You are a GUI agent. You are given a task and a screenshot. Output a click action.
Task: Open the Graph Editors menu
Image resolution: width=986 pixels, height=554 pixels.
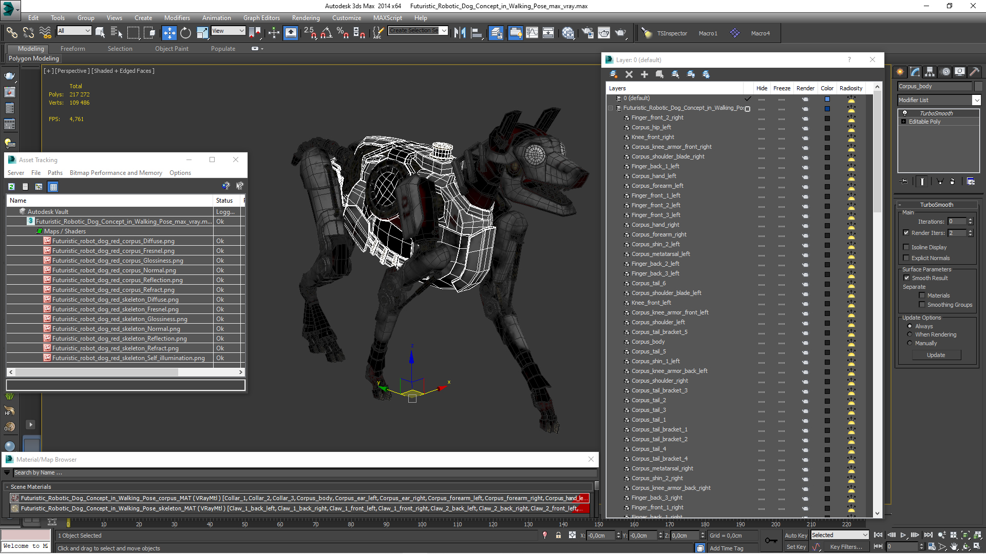coord(261,17)
